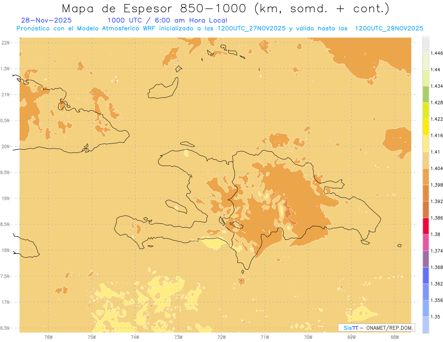Viewport: 443px width, 342px height.
Task: Click the "18N" latitude axis label
Action: tap(6, 250)
